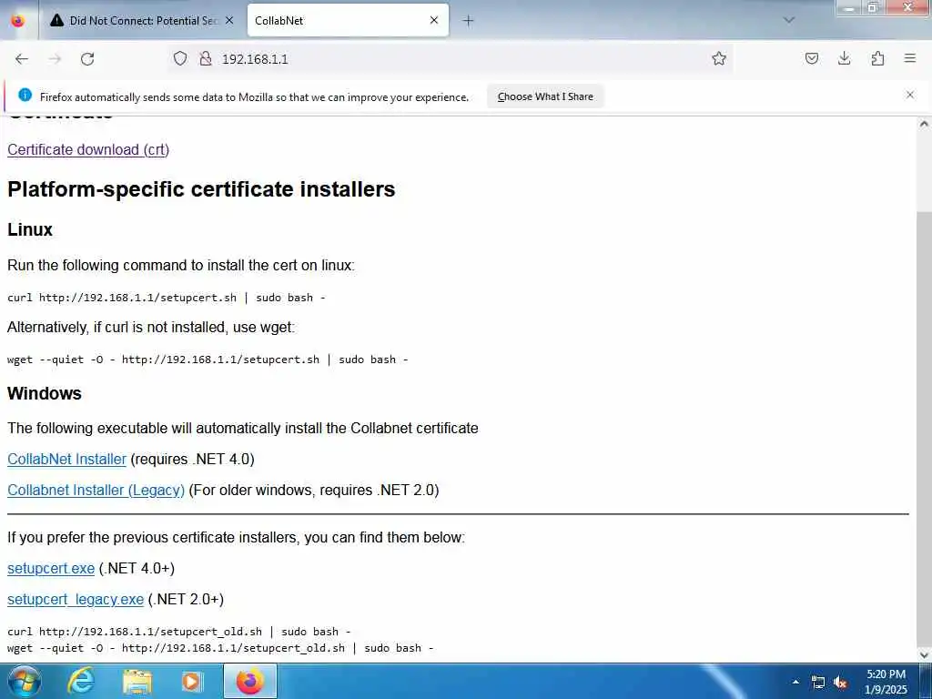Open the Downloads panel
Viewport: 932px width, 699px height.
pos(844,58)
